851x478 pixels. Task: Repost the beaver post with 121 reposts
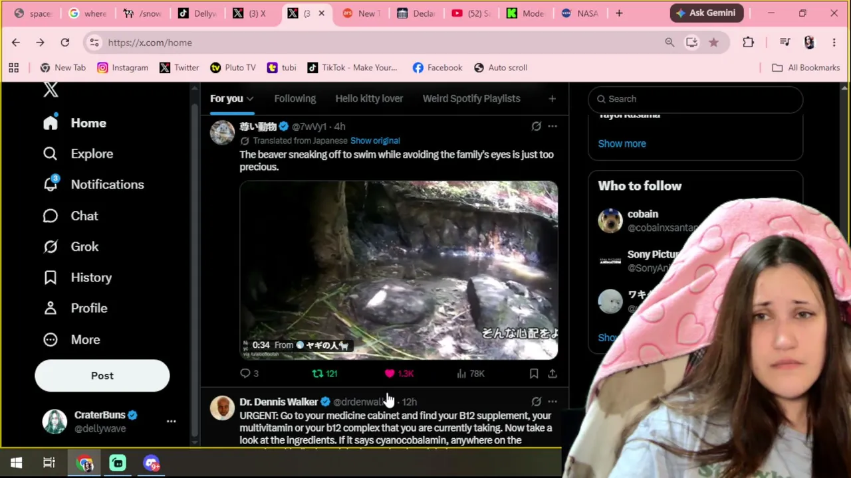coord(325,374)
